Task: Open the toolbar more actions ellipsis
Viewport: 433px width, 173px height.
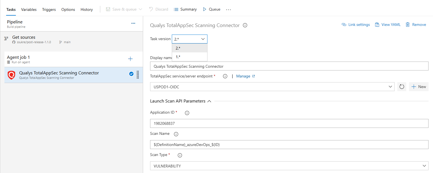Action: coord(229,9)
